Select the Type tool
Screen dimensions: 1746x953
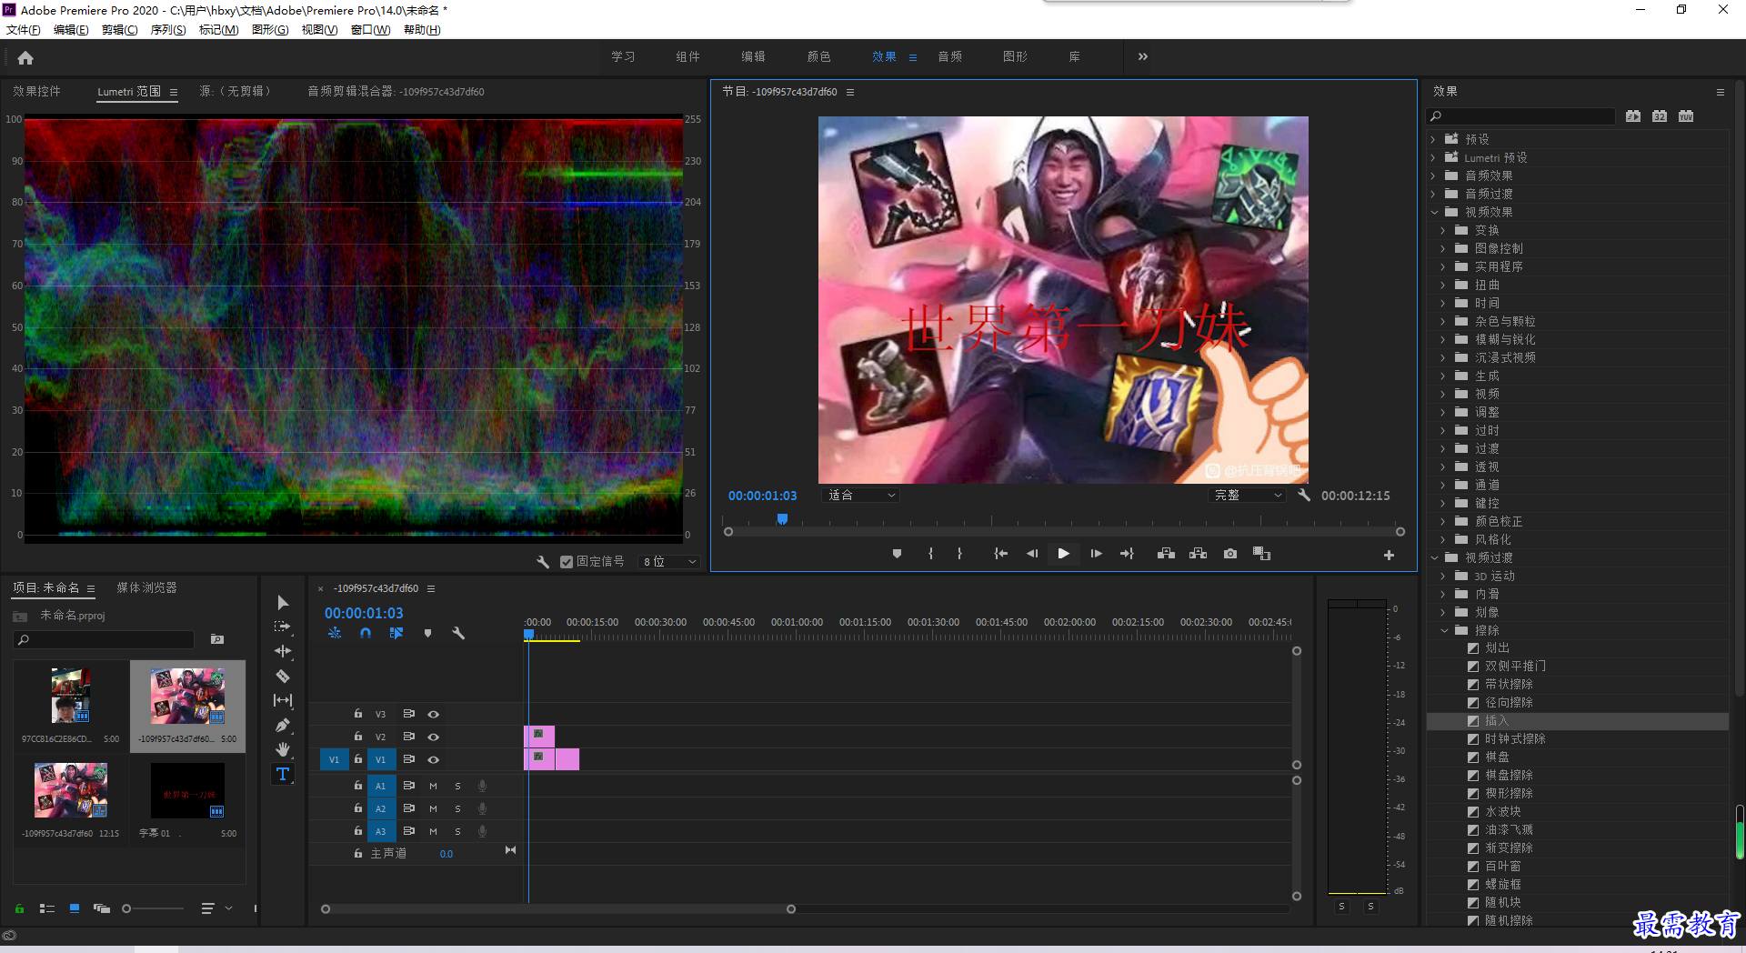283,774
